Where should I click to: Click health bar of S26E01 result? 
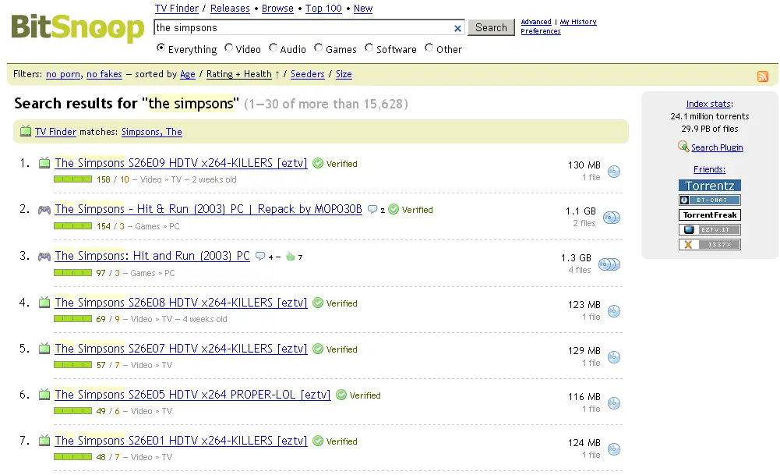(72, 456)
